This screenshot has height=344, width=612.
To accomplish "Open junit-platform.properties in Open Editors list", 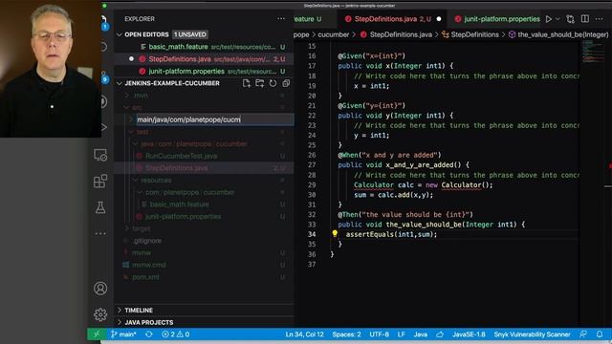I will 204,71.
